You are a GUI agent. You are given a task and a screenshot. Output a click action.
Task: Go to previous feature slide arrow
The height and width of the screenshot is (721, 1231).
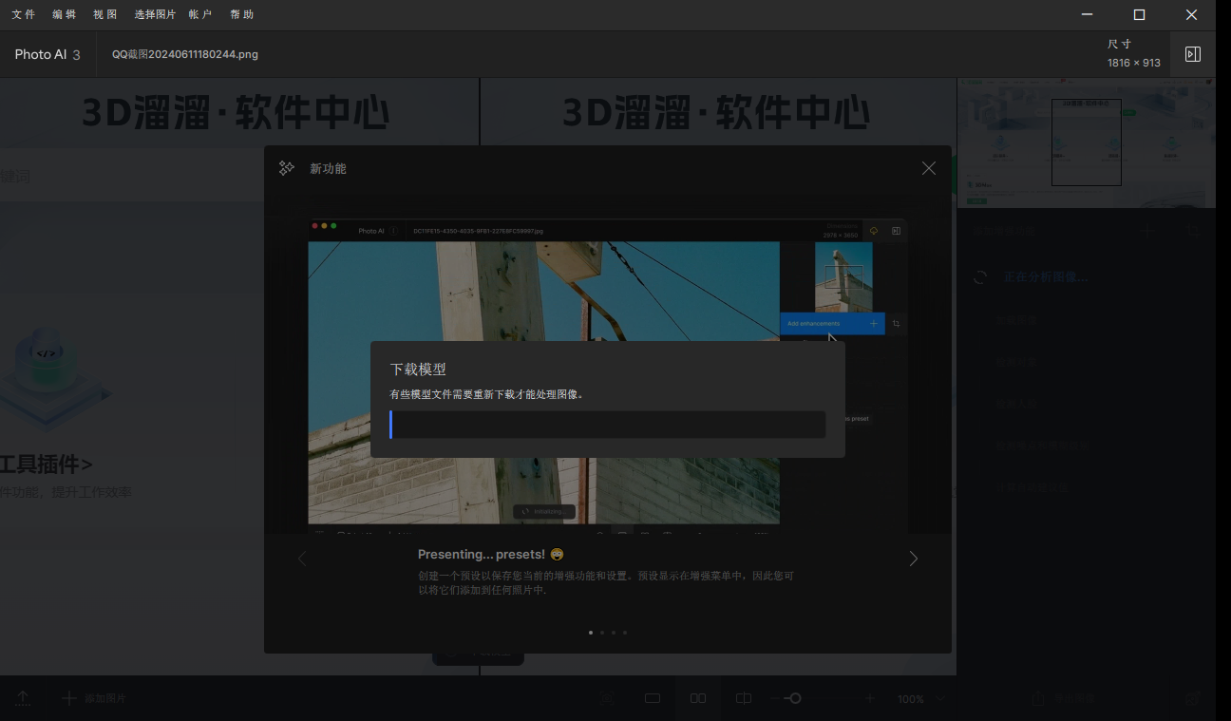[x=302, y=559]
